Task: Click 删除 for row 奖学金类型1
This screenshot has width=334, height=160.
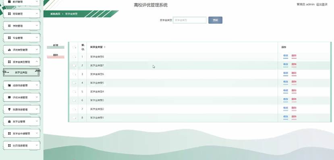Action: pos(294,117)
